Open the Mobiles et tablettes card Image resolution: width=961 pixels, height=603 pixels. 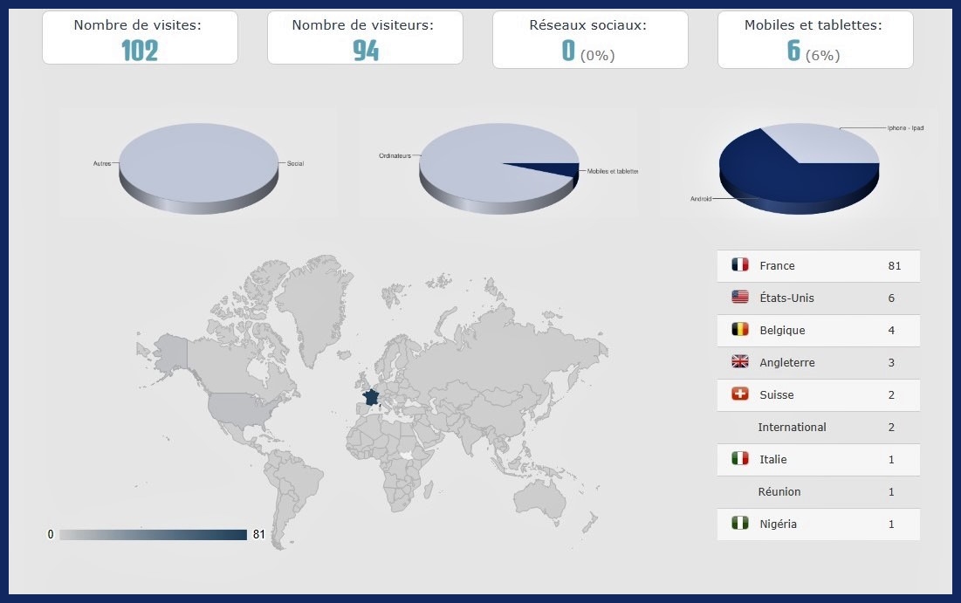click(815, 39)
